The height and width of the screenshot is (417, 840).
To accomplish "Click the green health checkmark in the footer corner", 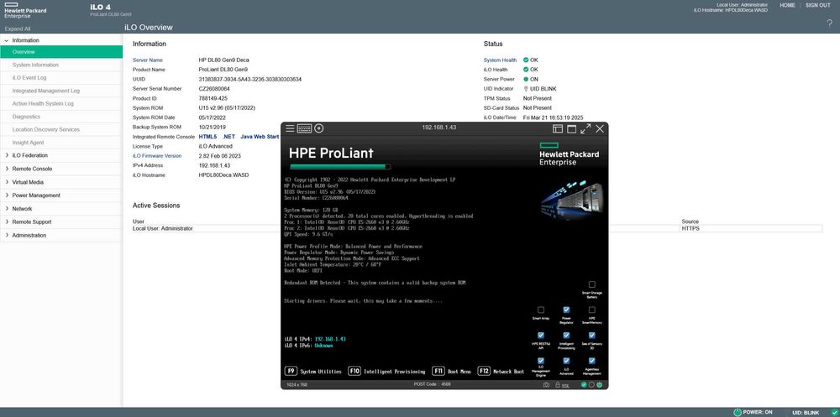I will pyautogui.click(x=833, y=412).
